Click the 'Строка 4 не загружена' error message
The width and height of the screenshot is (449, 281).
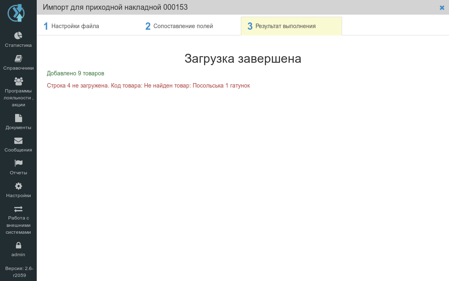point(148,86)
